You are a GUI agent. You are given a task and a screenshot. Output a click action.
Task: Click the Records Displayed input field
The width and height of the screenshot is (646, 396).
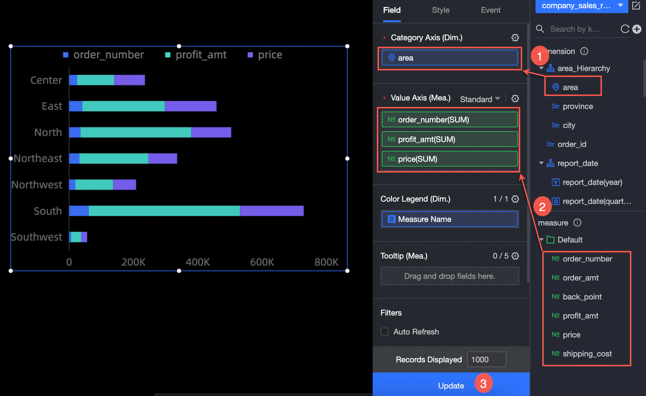click(486, 359)
